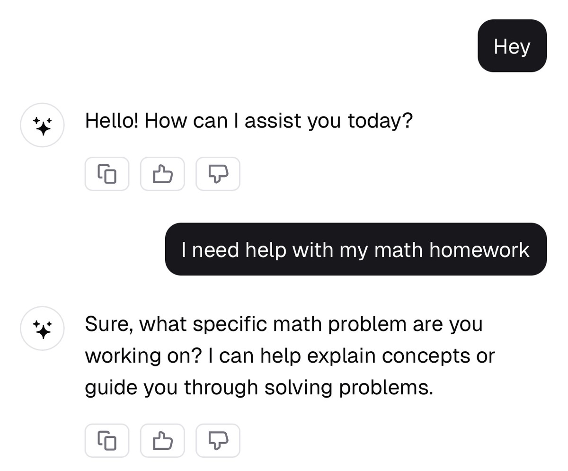Thumbs down the 'Hello! How can I assist' reply
The image size is (568, 471).
[x=218, y=174]
